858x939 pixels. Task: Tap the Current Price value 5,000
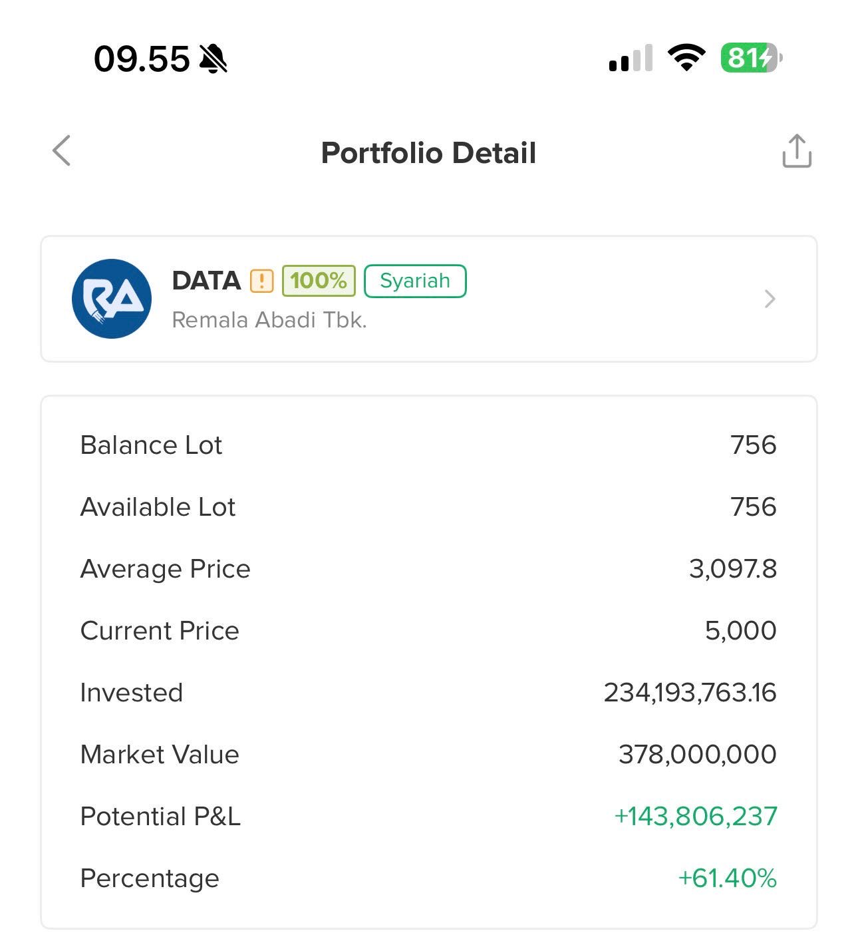(x=740, y=630)
